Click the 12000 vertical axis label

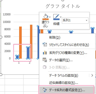pyautogui.click(x=7, y=14)
